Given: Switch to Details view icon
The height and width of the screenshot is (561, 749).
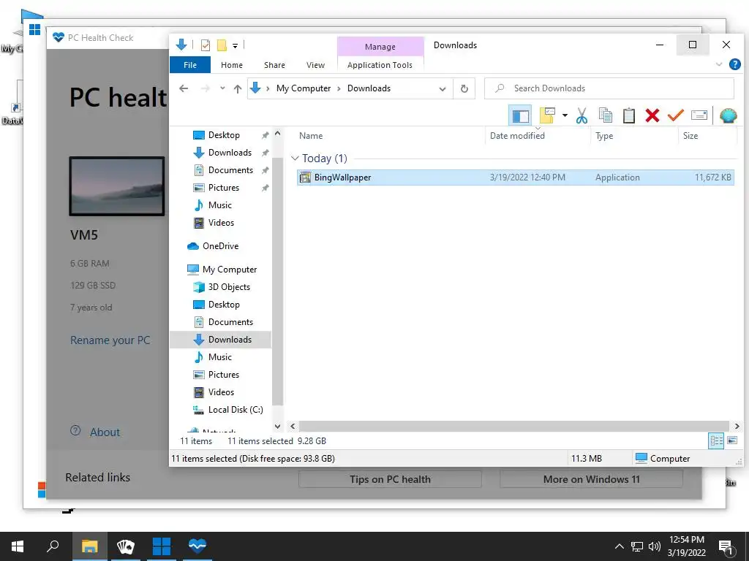Looking at the screenshot, I should coord(716,440).
